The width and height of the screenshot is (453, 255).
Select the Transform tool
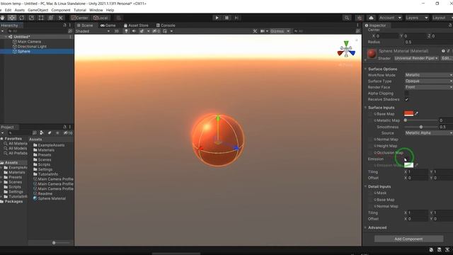[51, 18]
